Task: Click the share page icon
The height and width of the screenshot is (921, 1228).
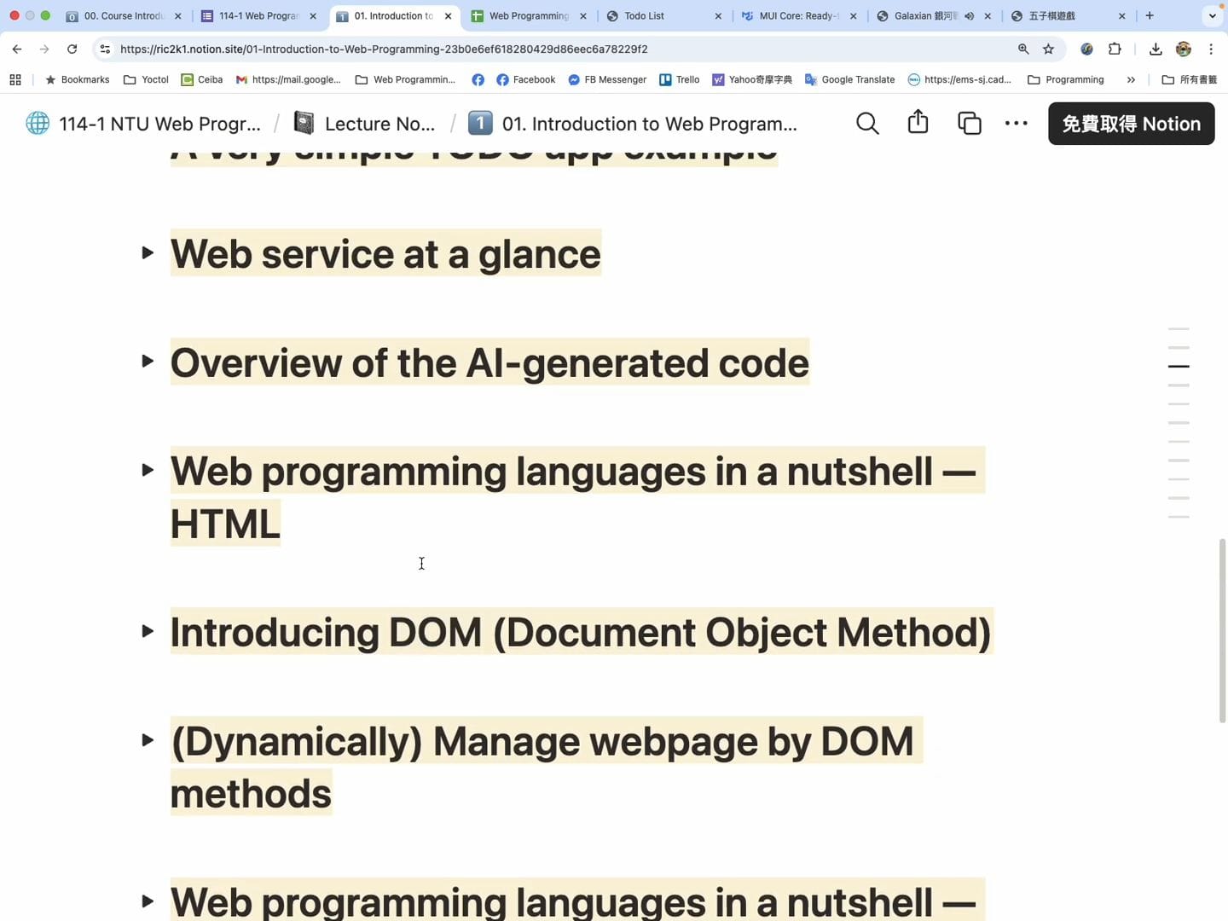Action: click(918, 123)
